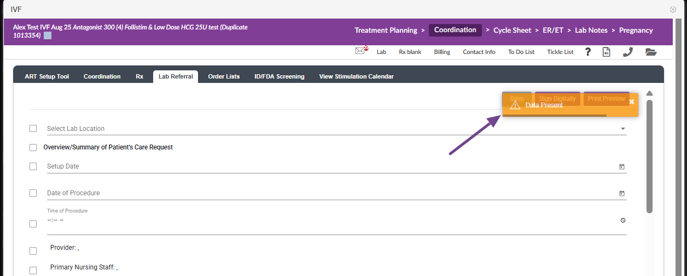Viewport: 687px width, 276px height.
Task: Dismiss the Data Present notification
Action: click(x=632, y=101)
